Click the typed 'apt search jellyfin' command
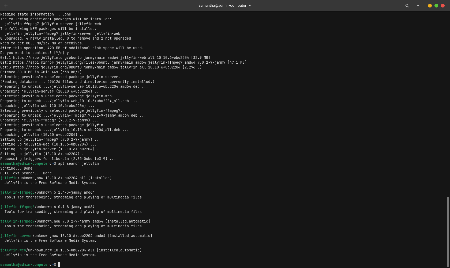Screen dimensions: 450x268 pos(78,163)
